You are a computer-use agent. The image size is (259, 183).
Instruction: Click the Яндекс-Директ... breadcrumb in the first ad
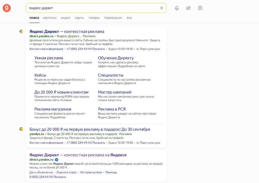point(69,36)
